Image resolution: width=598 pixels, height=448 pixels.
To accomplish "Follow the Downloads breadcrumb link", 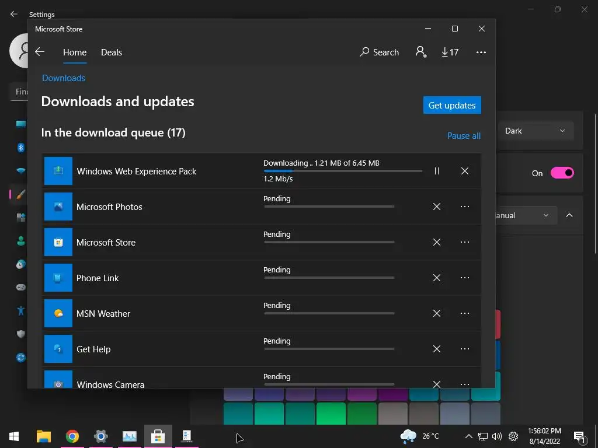I will pyautogui.click(x=64, y=78).
